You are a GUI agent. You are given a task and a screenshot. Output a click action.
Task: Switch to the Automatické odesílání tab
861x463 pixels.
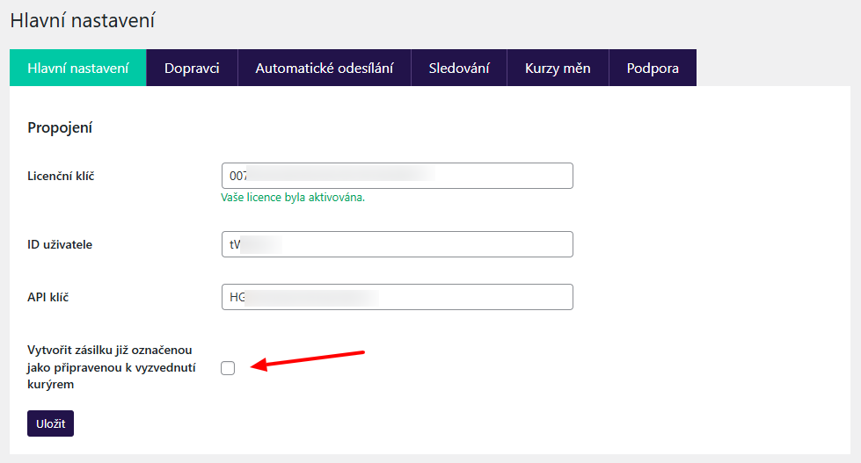[324, 68]
